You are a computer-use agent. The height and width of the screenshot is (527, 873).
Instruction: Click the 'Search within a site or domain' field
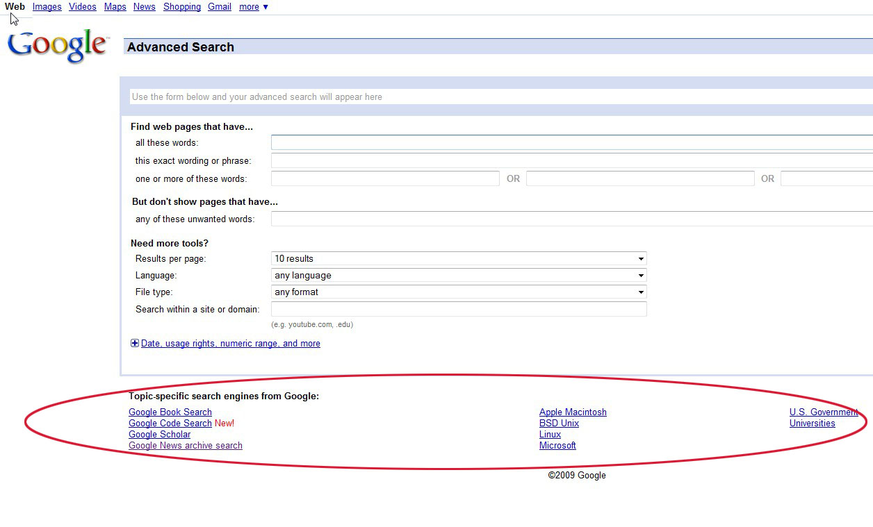[459, 309]
